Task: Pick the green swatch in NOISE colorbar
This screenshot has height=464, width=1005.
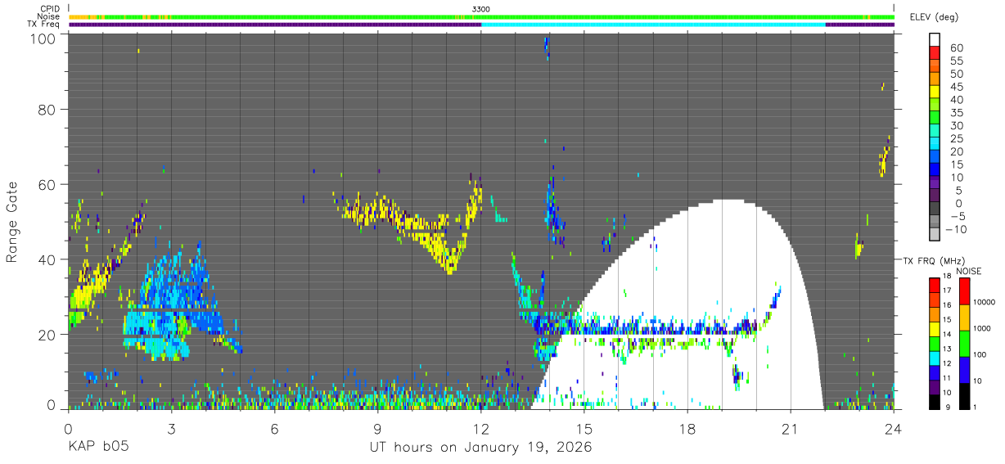Action: click(963, 344)
